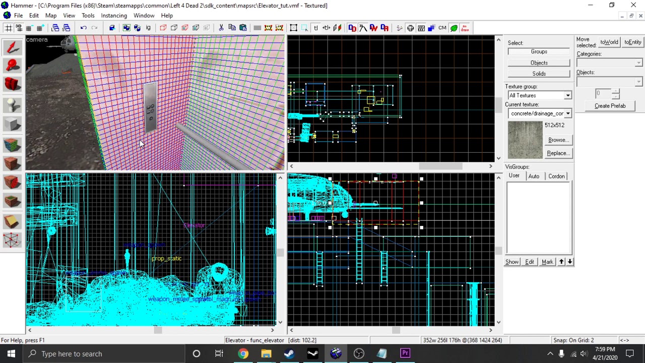The height and width of the screenshot is (363, 645).
Task: Click the Windows search box on taskbar
Action: (x=104, y=354)
